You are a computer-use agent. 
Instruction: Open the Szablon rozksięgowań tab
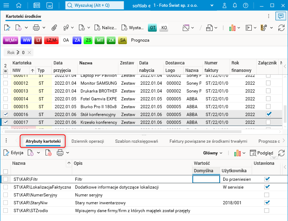137,141
